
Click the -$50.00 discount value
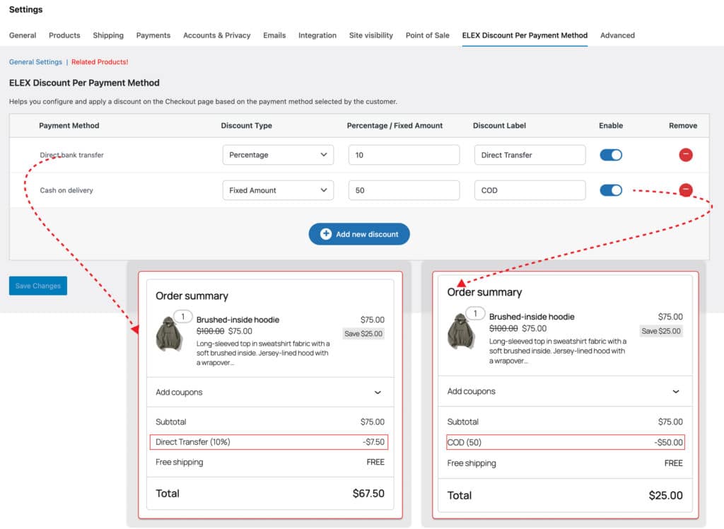[x=668, y=442]
